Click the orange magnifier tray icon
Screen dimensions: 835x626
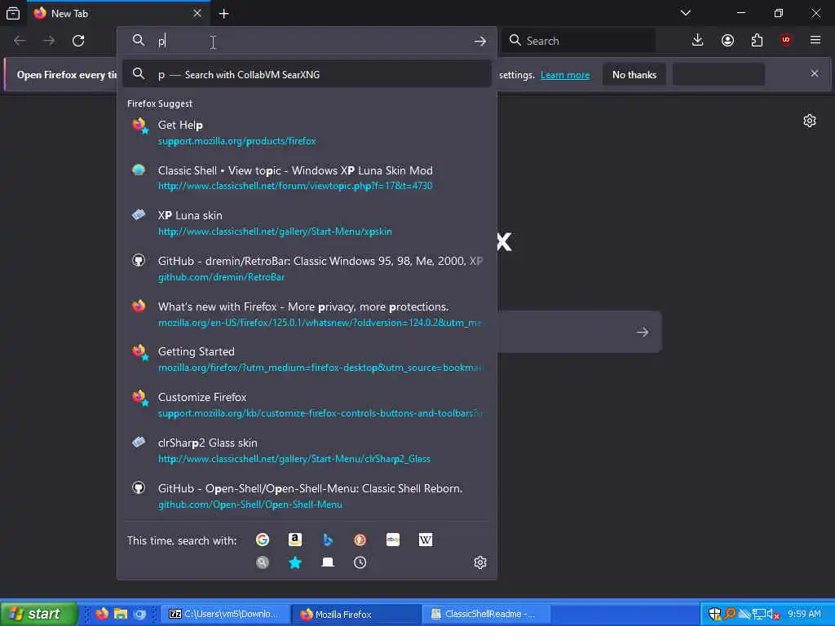pyautogui.click(x=730, y=614)
